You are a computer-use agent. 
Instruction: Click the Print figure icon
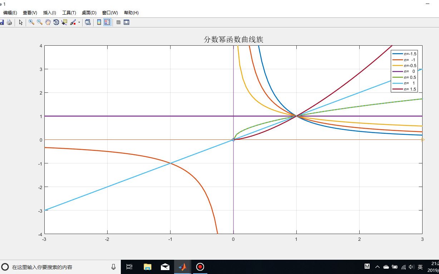[x=10, y=22]
